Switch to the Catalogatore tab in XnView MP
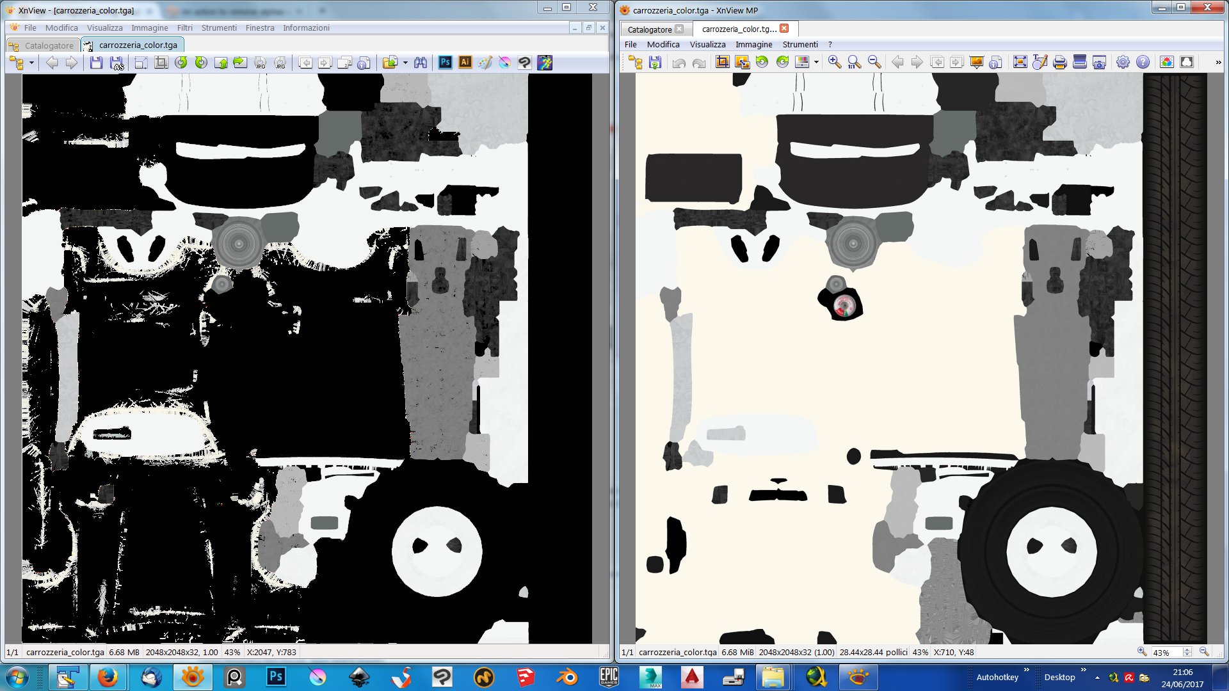 (x=649, y=29)
